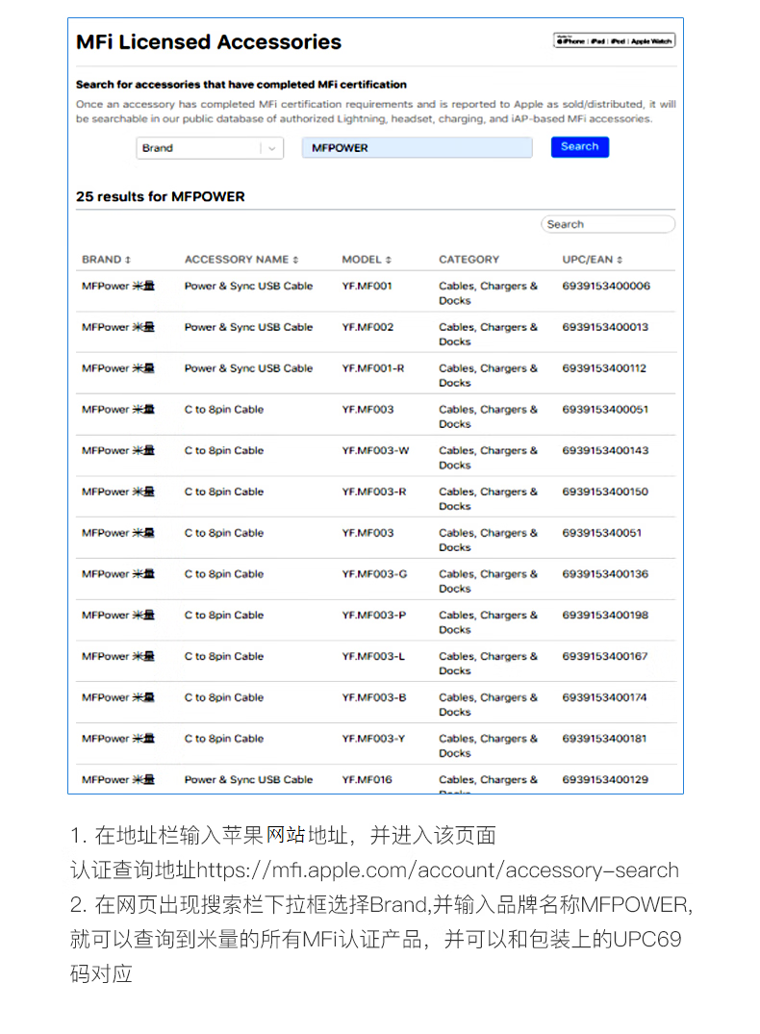Click UPC code 6939153400167

(605, 657)
